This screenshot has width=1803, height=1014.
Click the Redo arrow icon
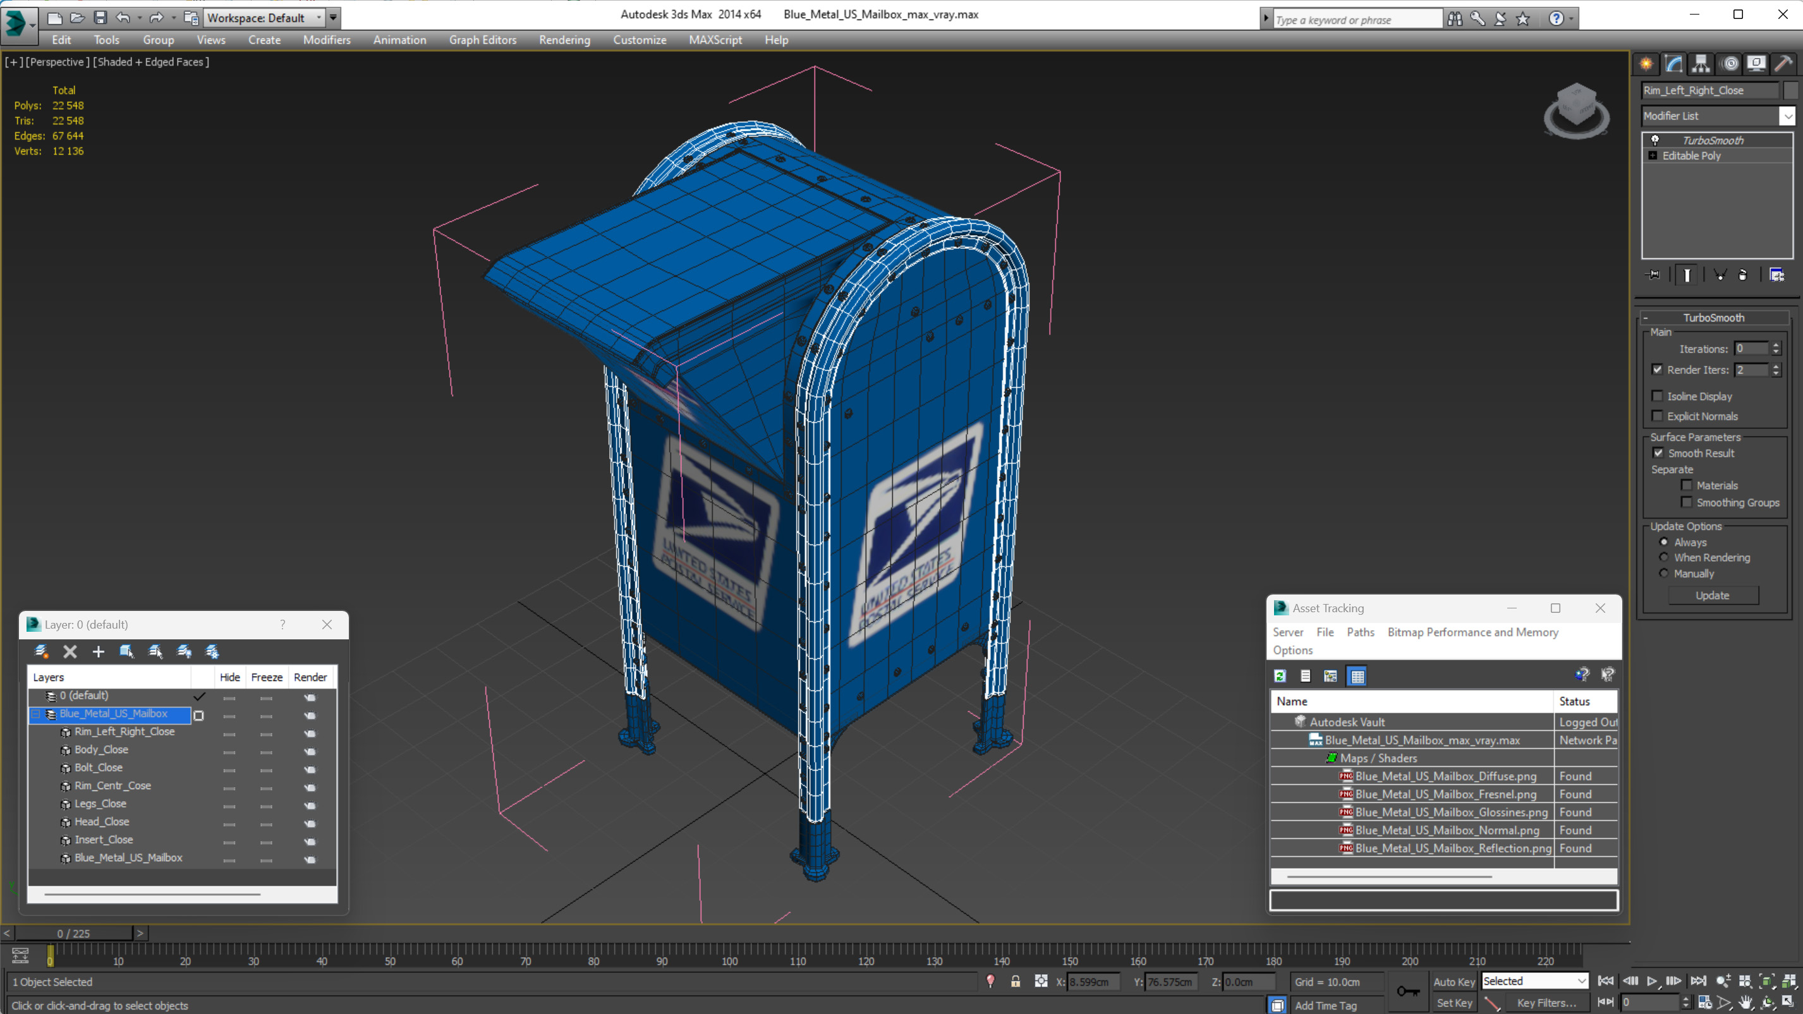point(156,18)
